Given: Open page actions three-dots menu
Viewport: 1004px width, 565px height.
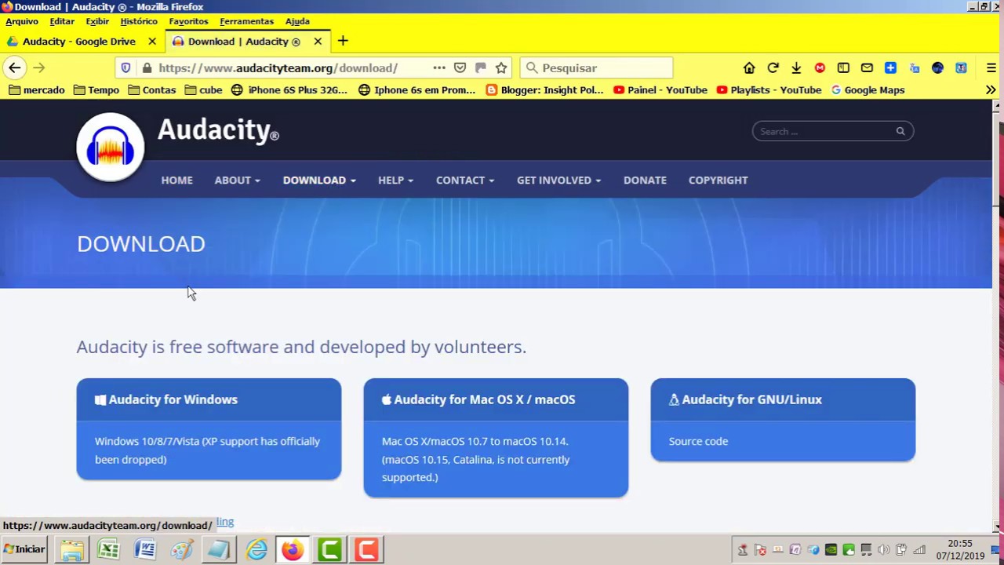Looking at the screenshot, I should coord(439,68).
